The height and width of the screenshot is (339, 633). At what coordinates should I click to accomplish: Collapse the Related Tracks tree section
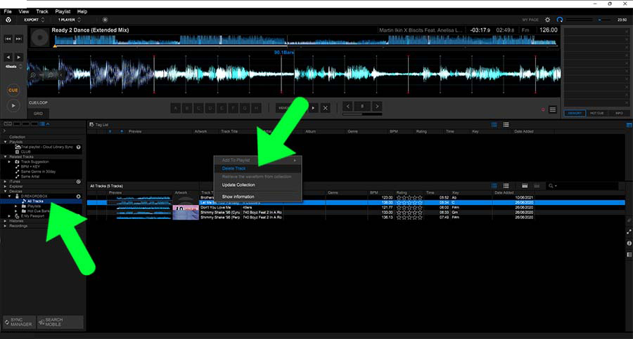[6, 157]
